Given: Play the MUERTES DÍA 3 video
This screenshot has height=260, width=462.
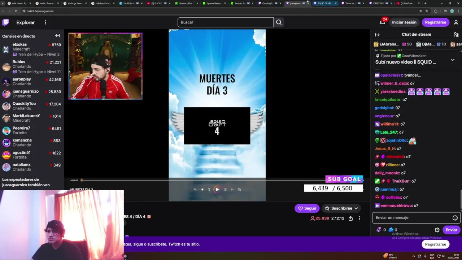Looking at the screenshot, I should coord(217,189).
